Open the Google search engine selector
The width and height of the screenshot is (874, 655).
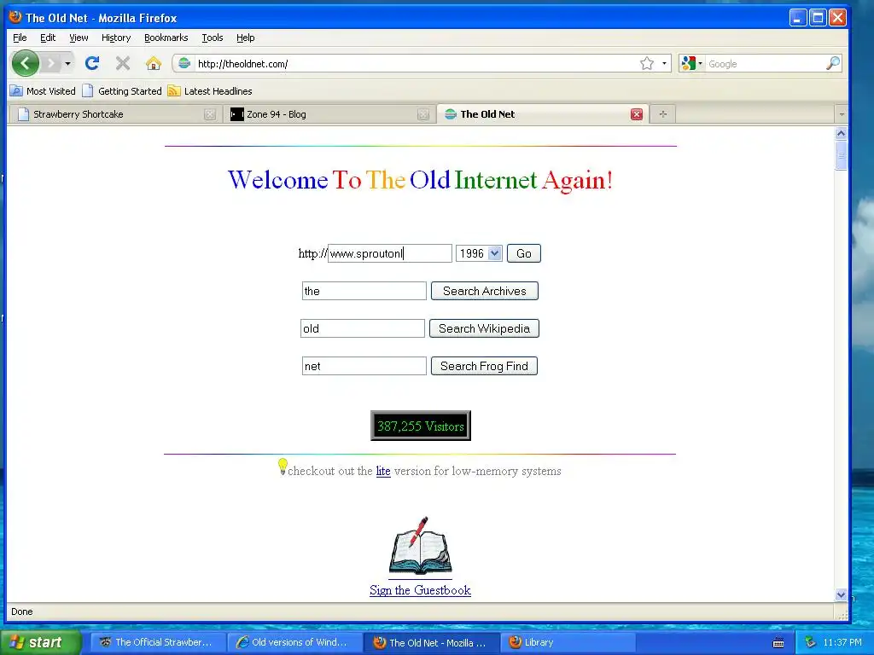[691, 63]
